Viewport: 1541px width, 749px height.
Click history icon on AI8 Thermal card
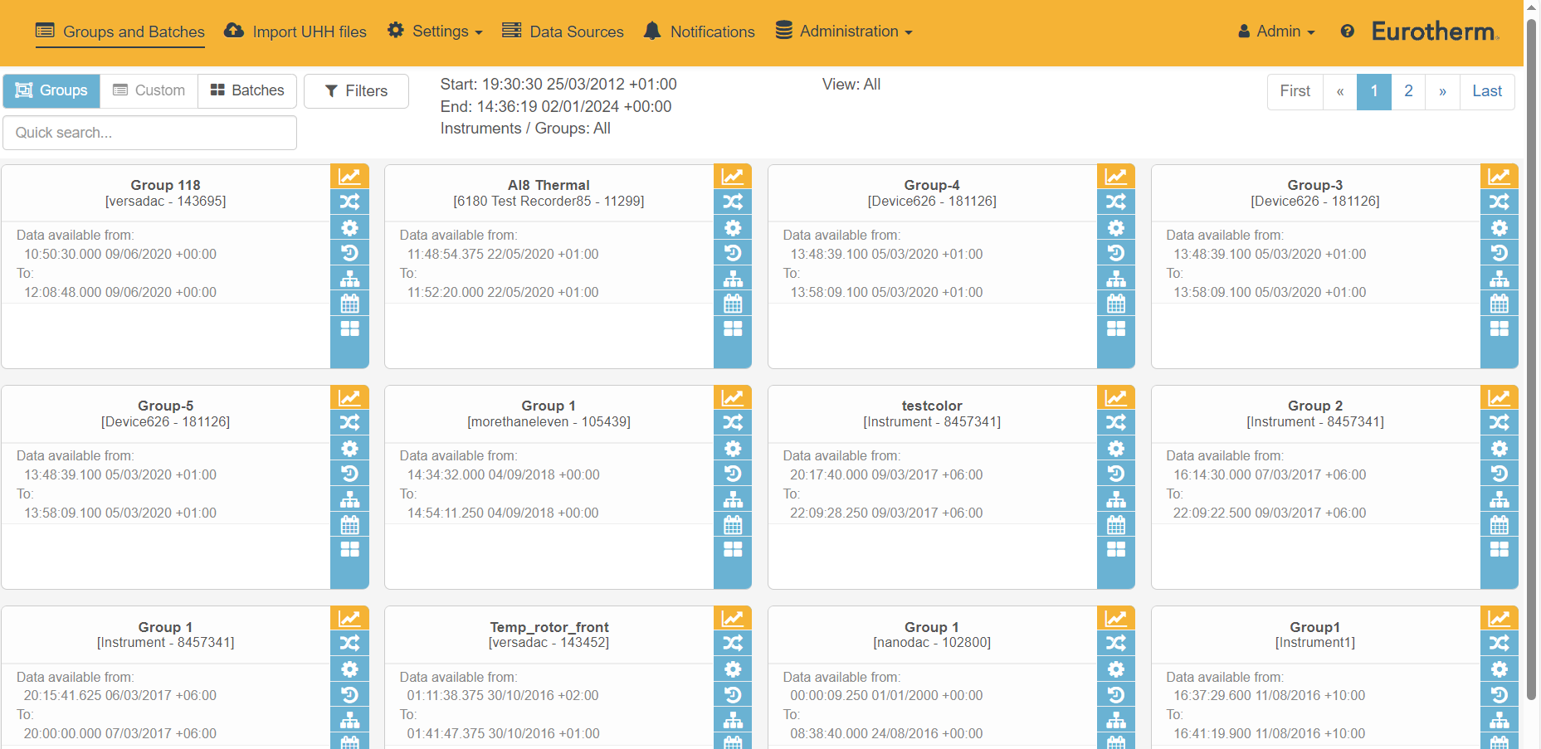(733, 253)
